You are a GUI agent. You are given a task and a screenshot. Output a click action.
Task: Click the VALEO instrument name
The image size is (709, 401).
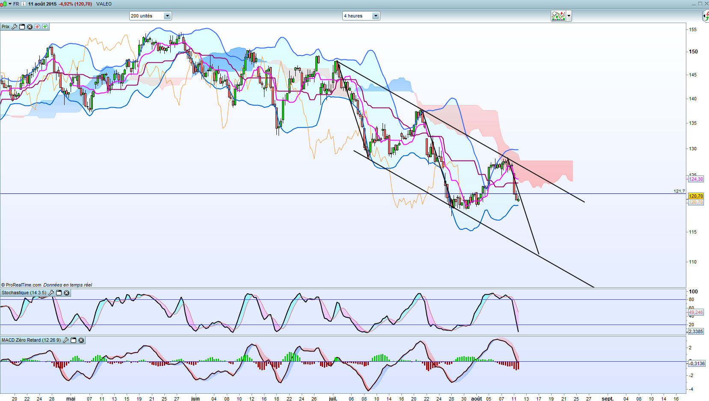coord(104,4)
